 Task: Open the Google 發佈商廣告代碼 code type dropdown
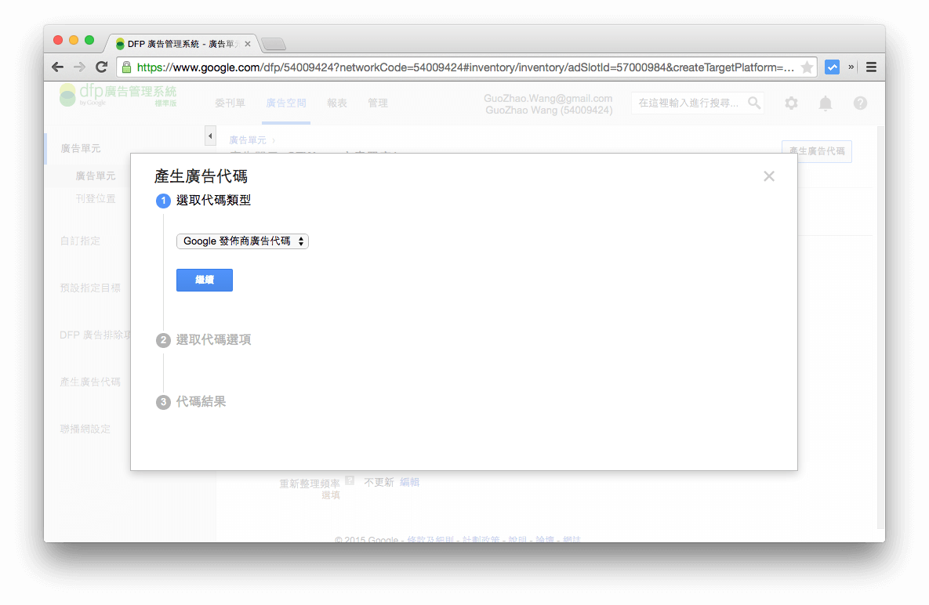(242, 241)
